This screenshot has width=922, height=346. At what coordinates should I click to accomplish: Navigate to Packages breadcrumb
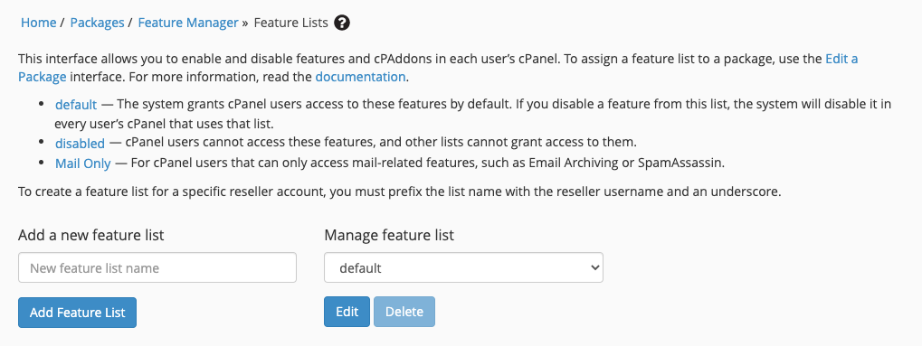point(97,23)
